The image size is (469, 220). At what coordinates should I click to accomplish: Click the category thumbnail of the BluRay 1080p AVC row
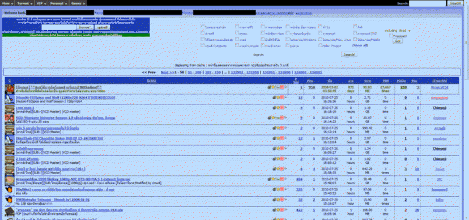click(x=10, y=181)
